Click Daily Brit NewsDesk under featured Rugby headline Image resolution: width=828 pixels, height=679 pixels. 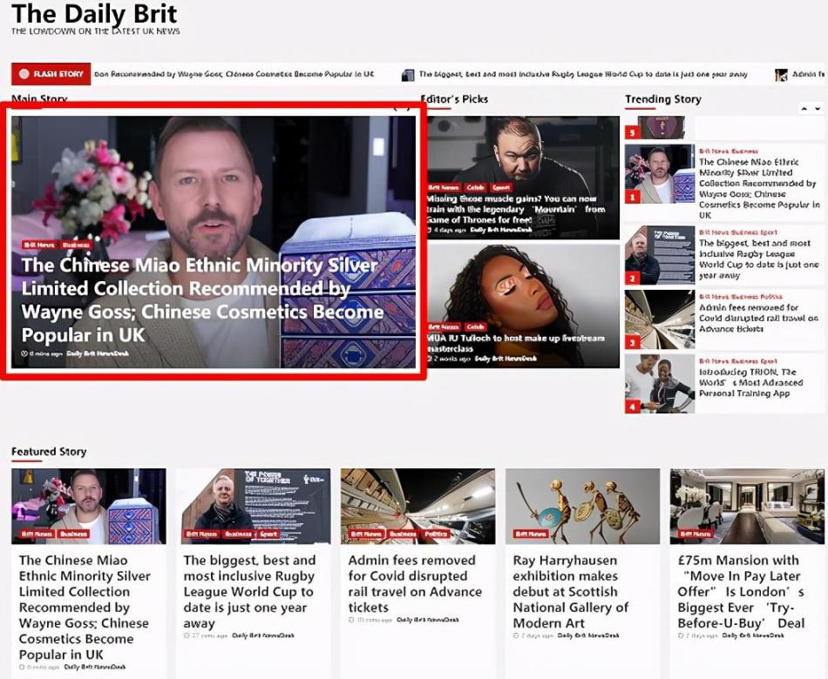pyautogui.click(x=263, y=635)
